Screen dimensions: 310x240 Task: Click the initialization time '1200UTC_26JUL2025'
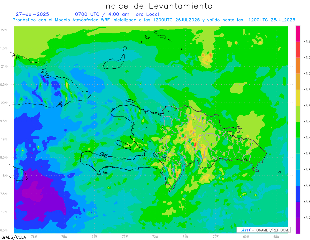[176, 20]
